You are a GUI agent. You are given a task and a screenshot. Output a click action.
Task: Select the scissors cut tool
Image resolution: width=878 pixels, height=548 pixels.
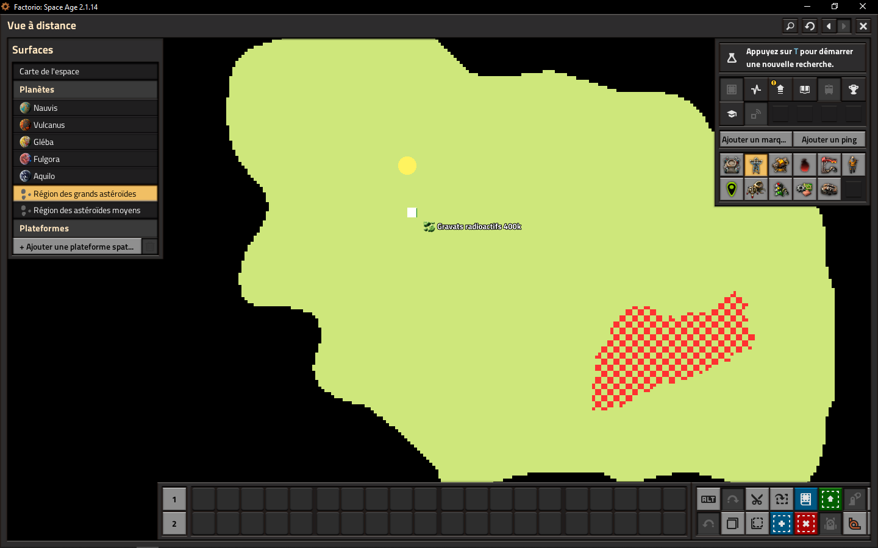click(x=757, y=499)
